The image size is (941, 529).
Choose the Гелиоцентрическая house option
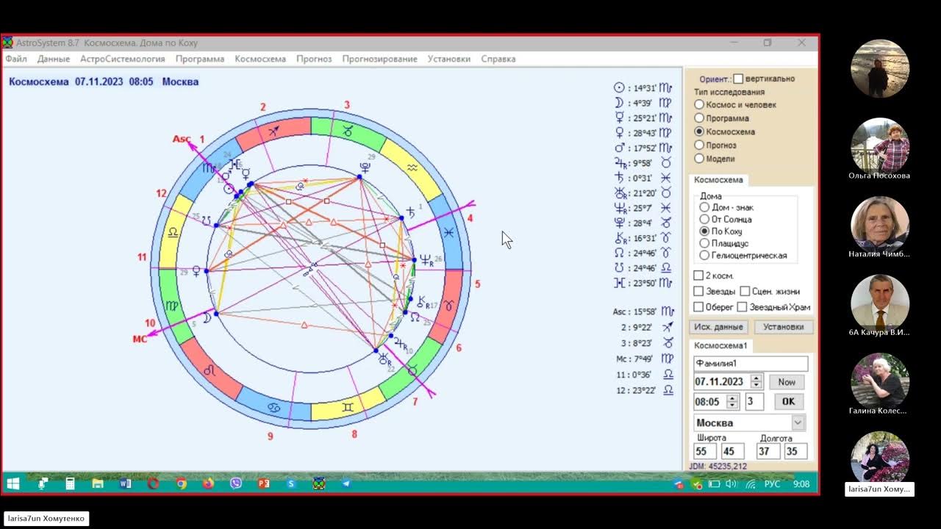[x=704, y=256]
